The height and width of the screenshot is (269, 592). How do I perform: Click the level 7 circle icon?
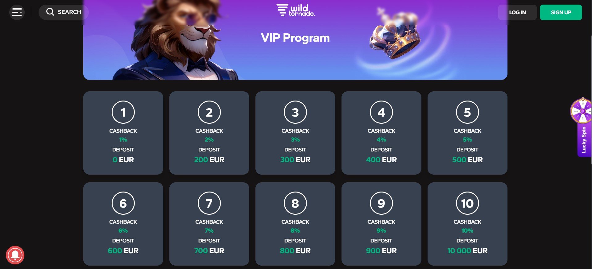click(x=209, y=203)
